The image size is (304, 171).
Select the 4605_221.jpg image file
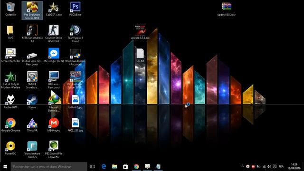(75, 125)
